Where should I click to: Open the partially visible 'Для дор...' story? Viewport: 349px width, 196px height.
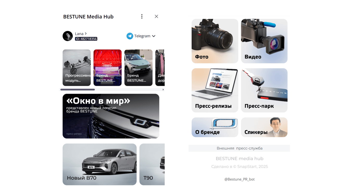click(x=160, y=68)
